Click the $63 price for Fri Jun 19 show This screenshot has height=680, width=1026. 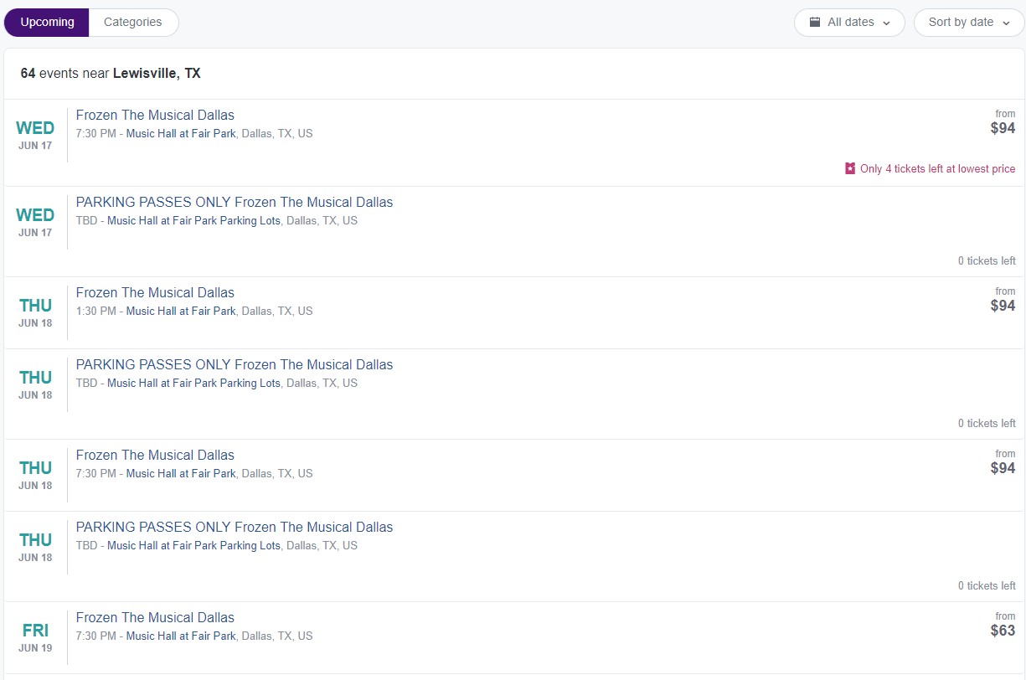pyautogui.click(x=1003, y=631)
